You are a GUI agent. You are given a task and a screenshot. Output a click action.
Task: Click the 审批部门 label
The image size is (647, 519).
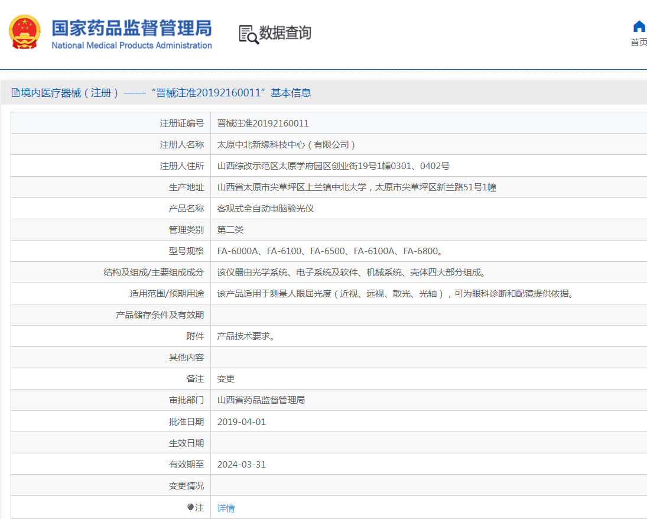point(186,400)
